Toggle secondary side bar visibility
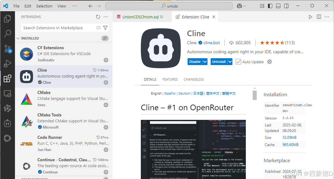Screen dimensions: 334x179 [286, 6]
